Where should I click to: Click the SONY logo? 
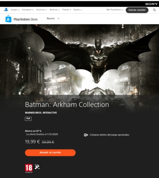151,4
